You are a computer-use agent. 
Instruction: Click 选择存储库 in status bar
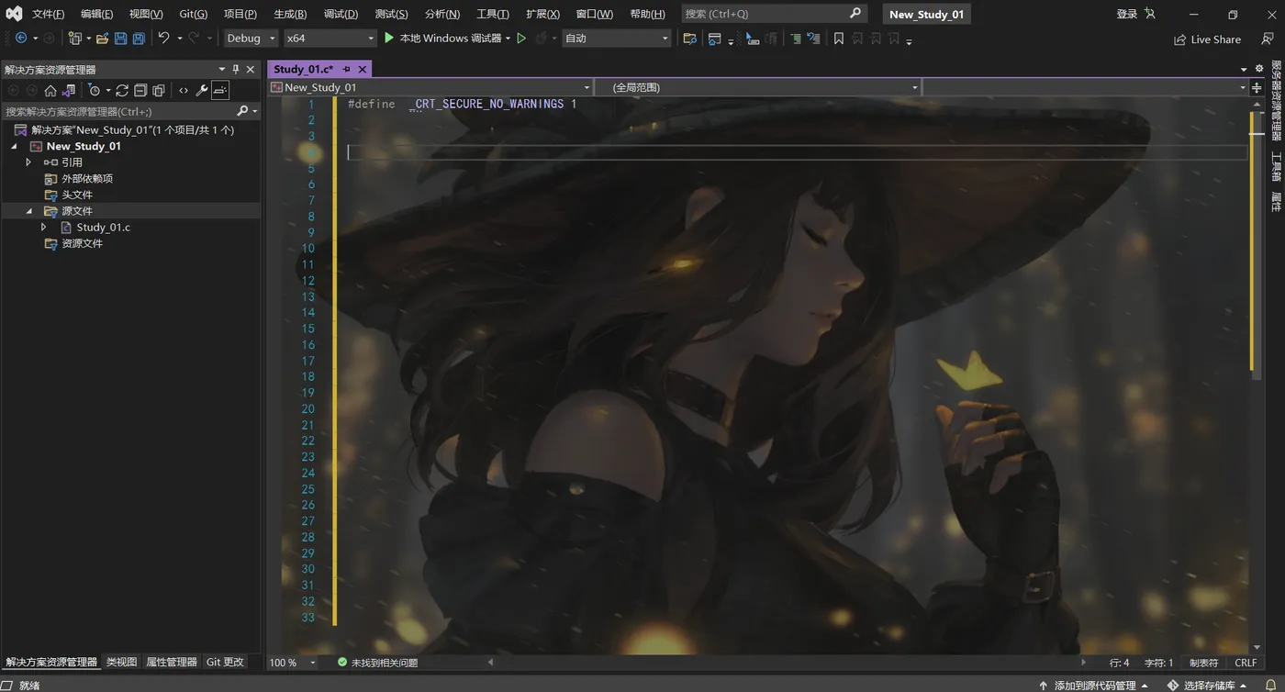[1208, 685]
